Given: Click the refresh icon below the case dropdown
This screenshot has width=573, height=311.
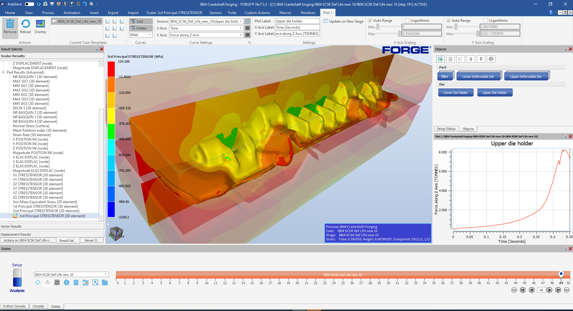Looking at the screenshot, I should 38,282.
